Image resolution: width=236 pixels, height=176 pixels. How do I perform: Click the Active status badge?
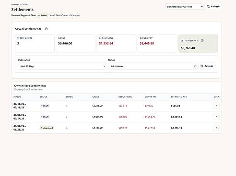(x=43, y=15)
